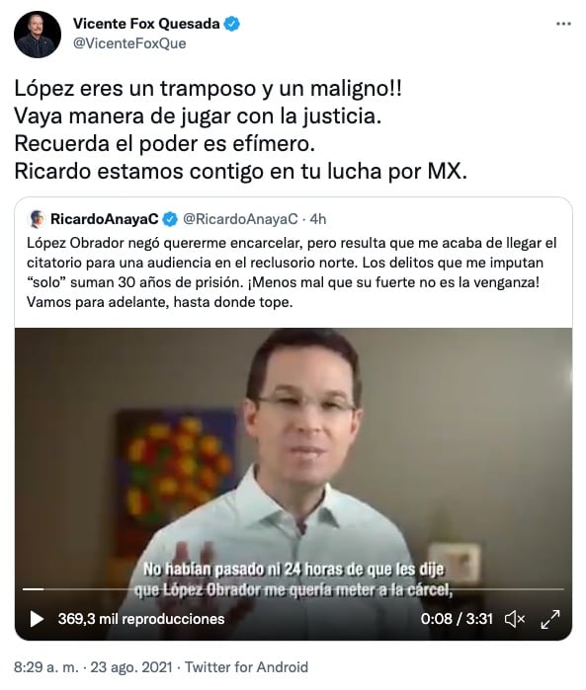Open the quoted tweet's 4h timestamp
The height and width of the screenshot is (690, 586).
(x=317, y=219)
